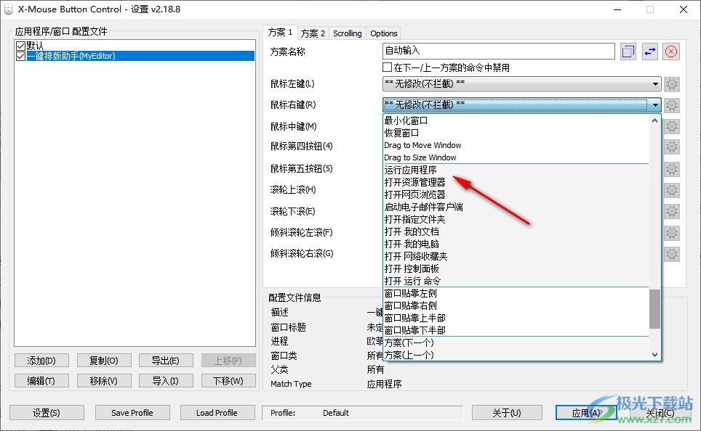Screen dimensions: 701x431
Task: Click the X-Mouse app icon in the title bar
Action: point(9,9)
